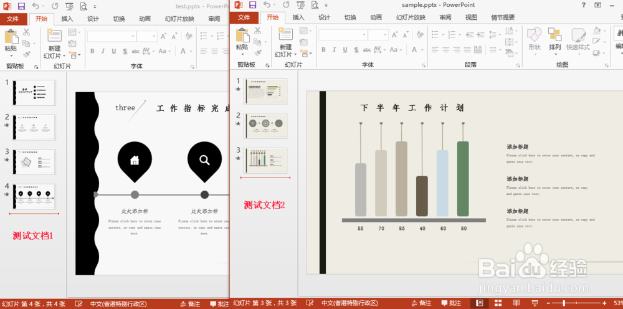Select slide 2 thumbnail in sample.pptx panel
Image resolution: width=623 pixels, height=309 pixels.
point(265,126)
